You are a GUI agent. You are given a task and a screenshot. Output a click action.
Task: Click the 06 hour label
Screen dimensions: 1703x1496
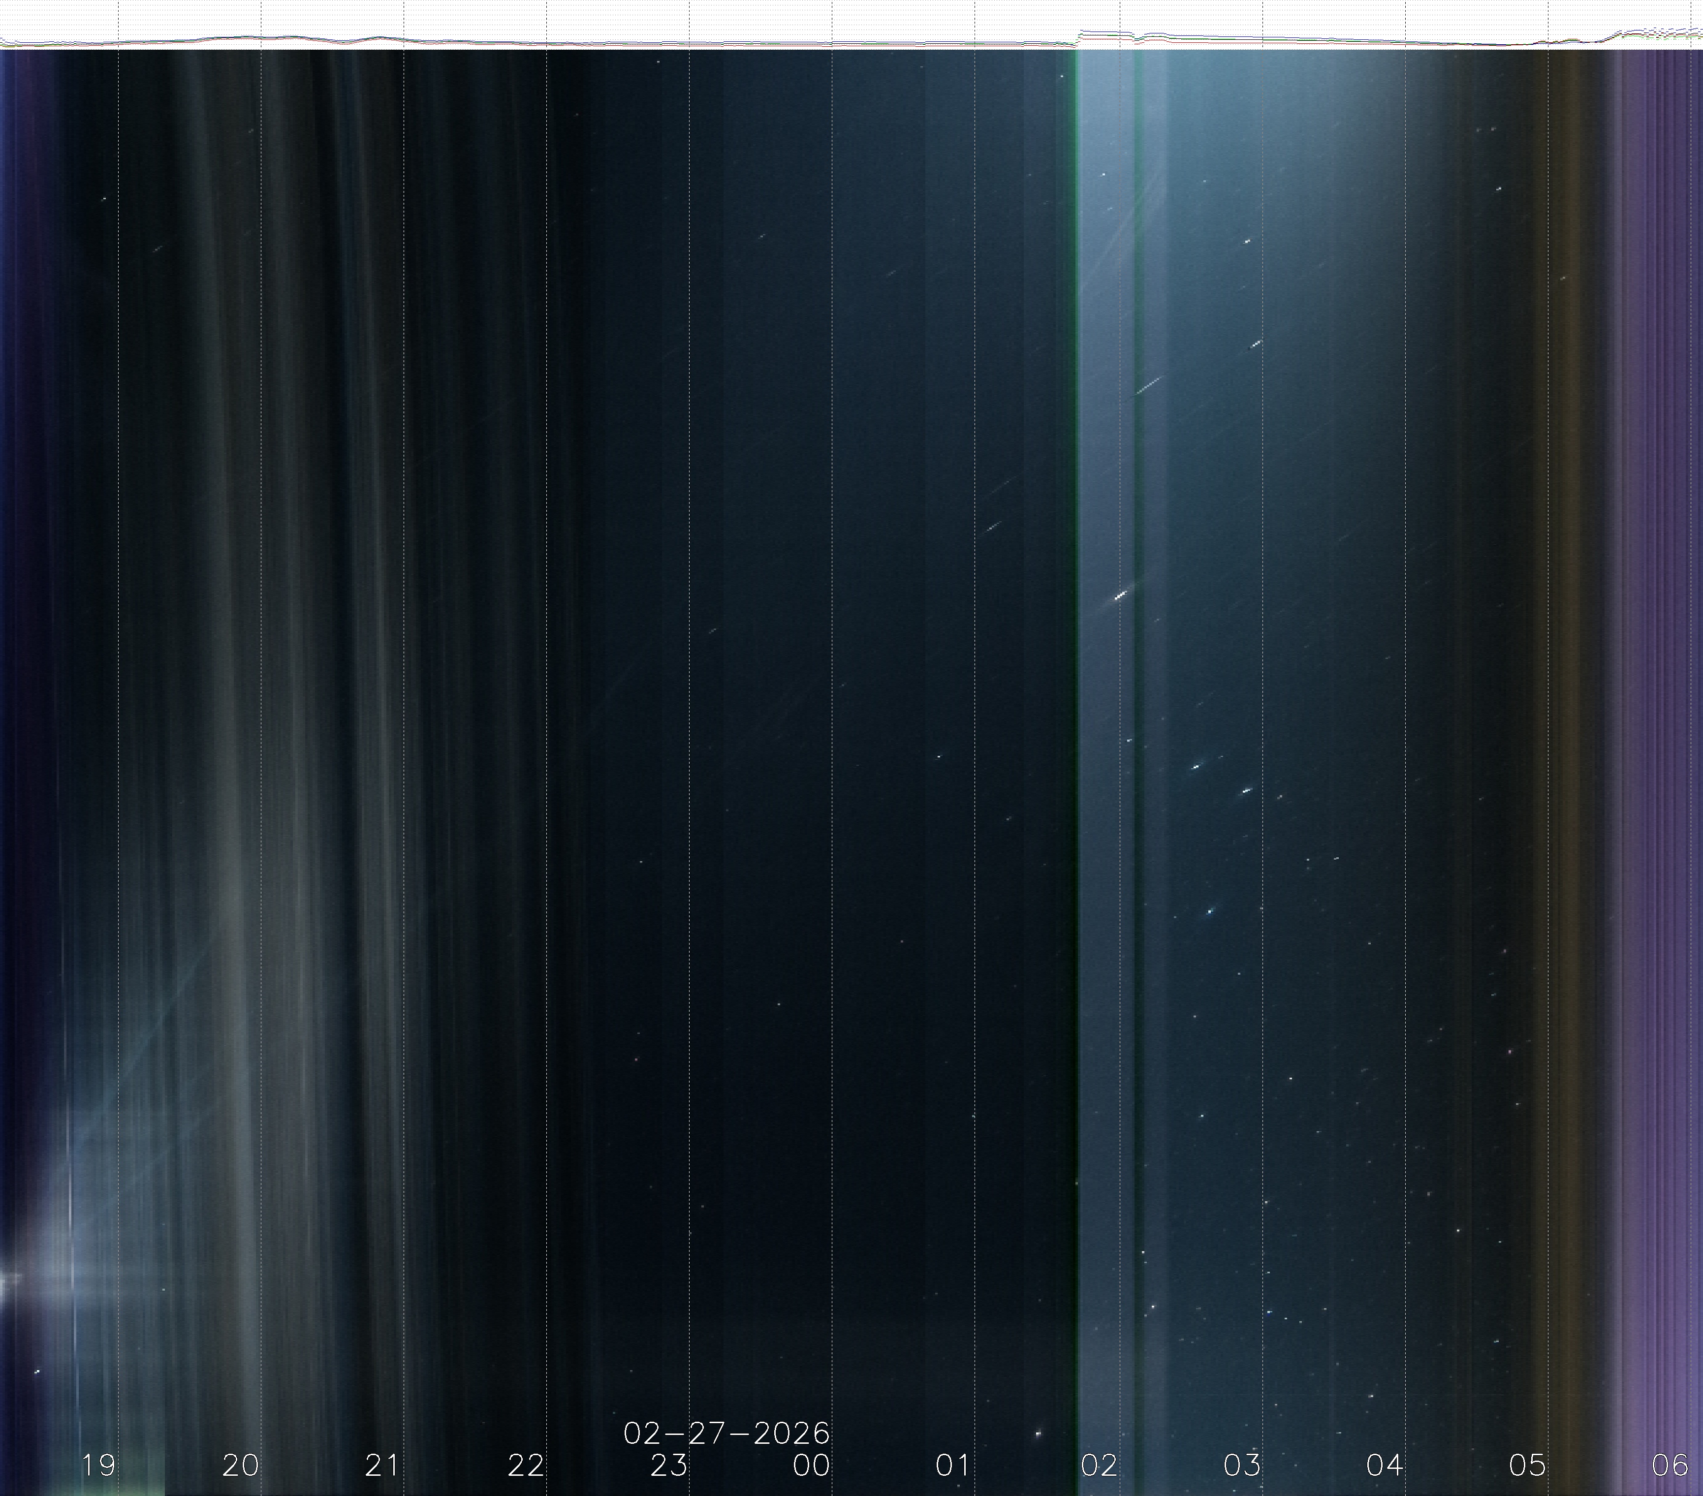pyautogui.click(x=1670, y=1465)
